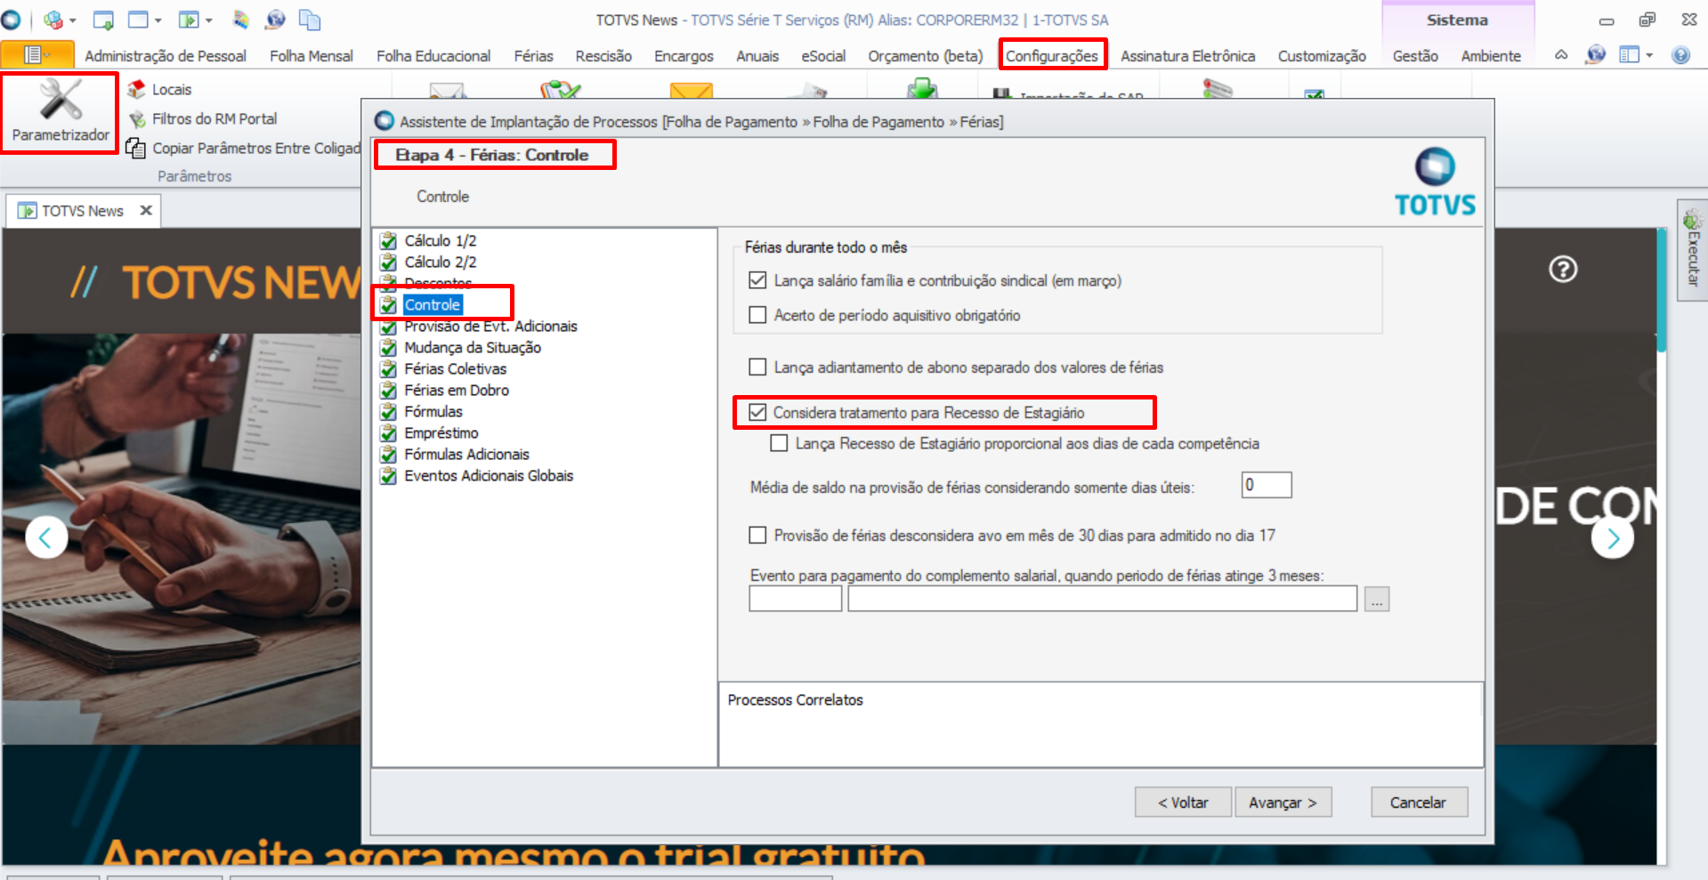Click the blank window quick-access icon
The width and height of the screenshot is (1708, 880).
(139, 20)
